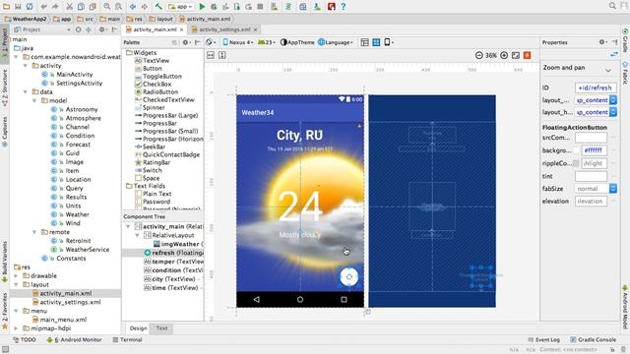The image size is (630, 354).
Task: Collapse the model folder
Action: click(x=34, y=100)
